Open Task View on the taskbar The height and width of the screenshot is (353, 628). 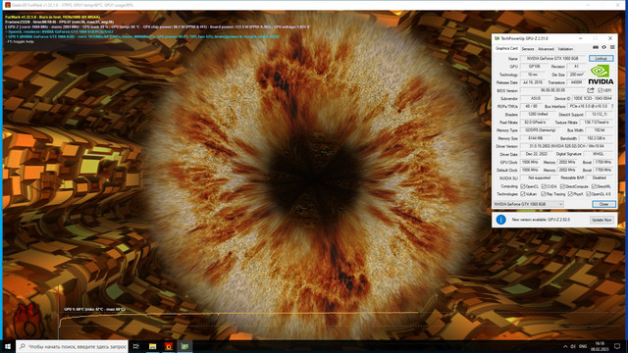point(136,346)
